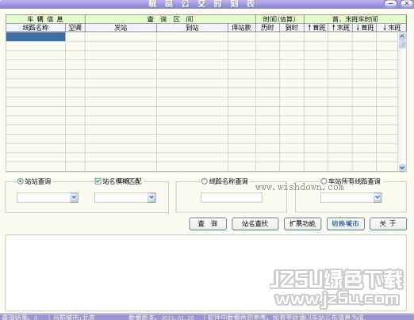The height and width of the screenshot is (320, 414).
Task: Open the 关于 dialog button
Action: pyautogui.click(x=388, y=223)
